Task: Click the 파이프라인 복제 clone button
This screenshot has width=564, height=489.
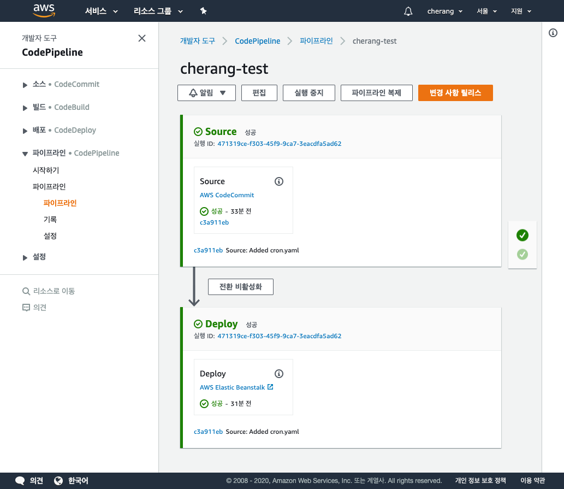Action: pyautogui.click(x=376, y=93)
